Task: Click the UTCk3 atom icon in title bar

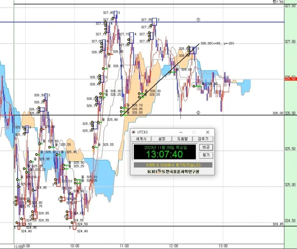Action: 134,132
